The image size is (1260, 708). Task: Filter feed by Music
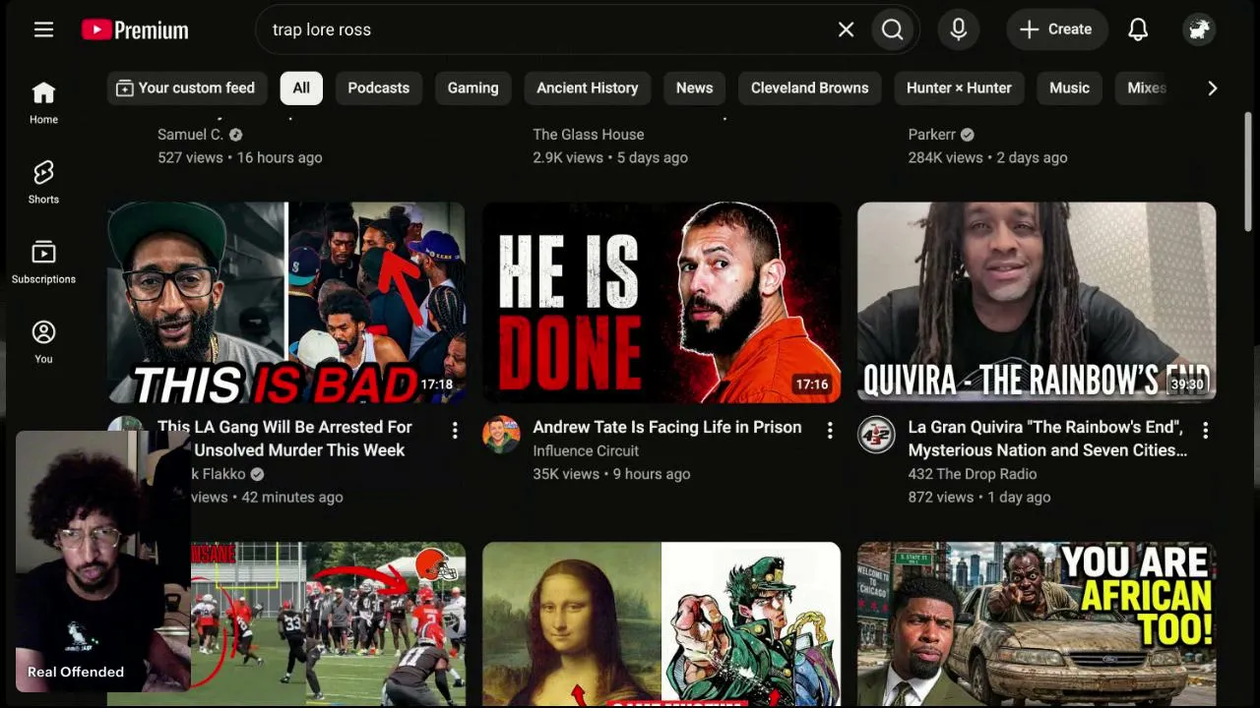pos(1069,88)
